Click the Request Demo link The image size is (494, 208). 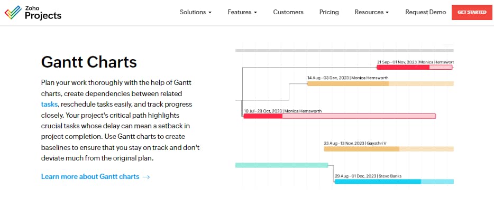point(425,12)
